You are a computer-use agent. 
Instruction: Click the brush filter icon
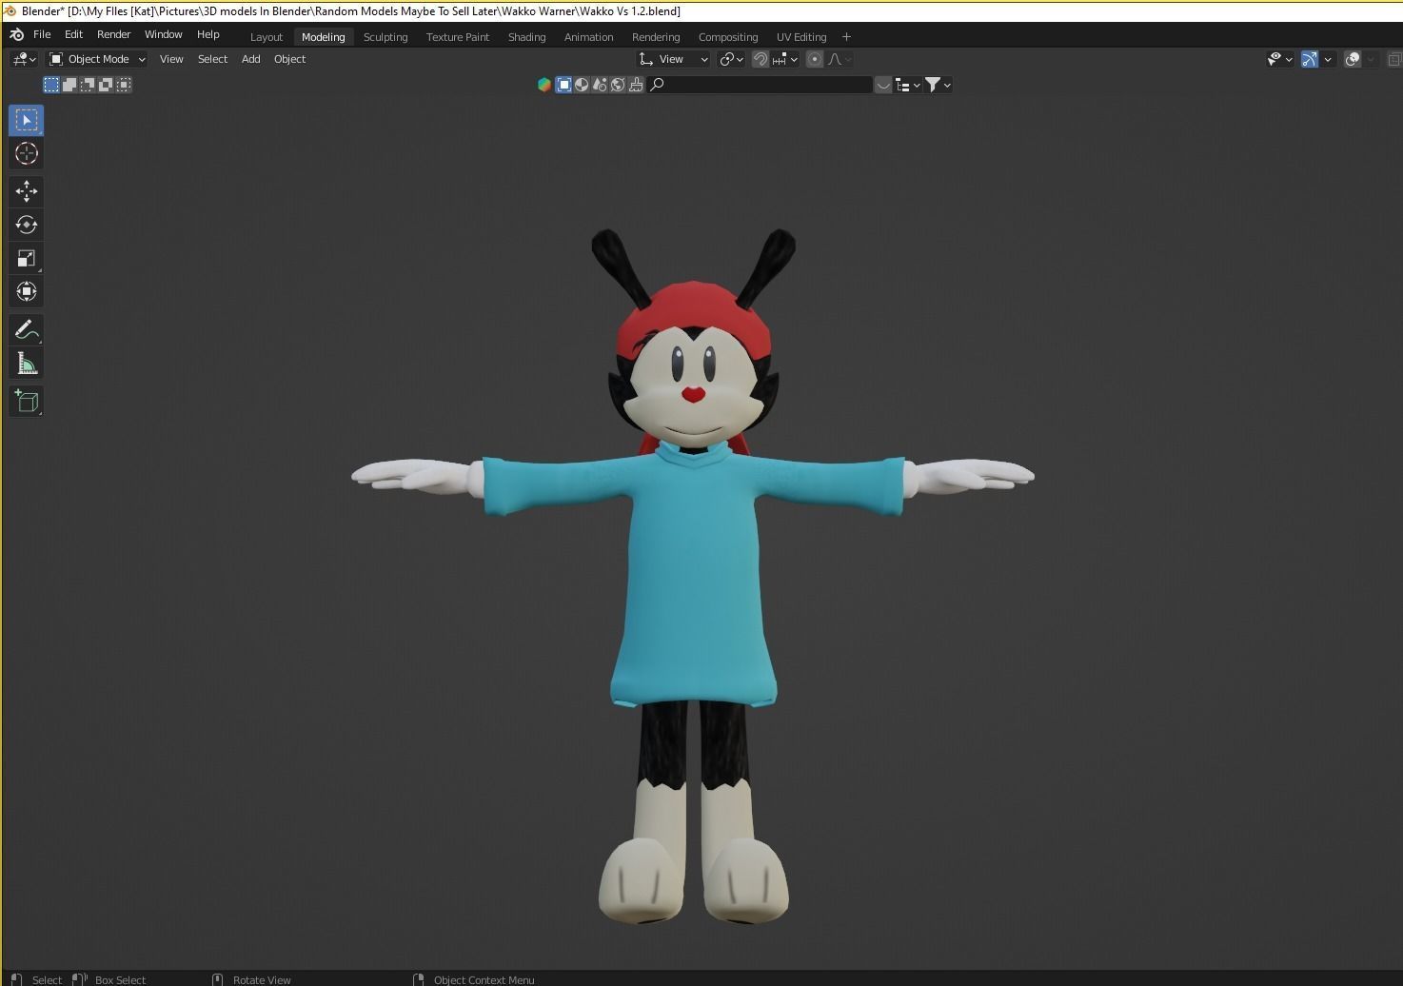(x=636, y=85)
